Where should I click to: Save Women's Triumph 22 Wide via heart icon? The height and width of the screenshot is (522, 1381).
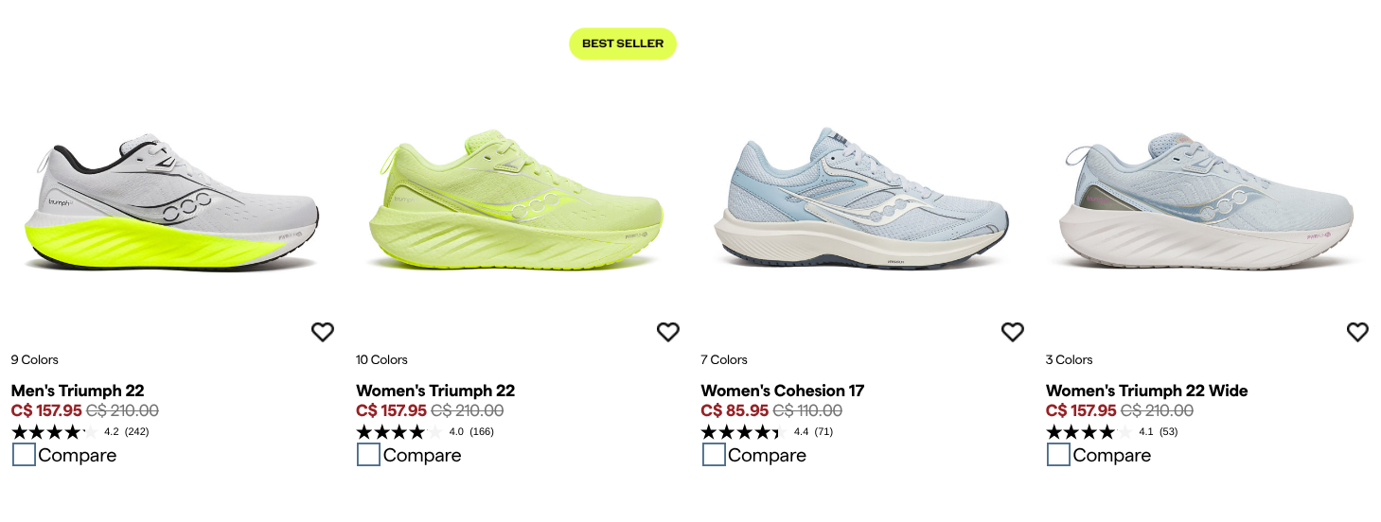click(x=1357, y=332)
